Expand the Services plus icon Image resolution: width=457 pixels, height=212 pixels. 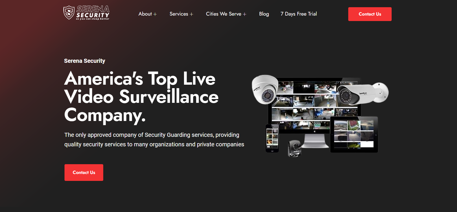click(191, 14)
